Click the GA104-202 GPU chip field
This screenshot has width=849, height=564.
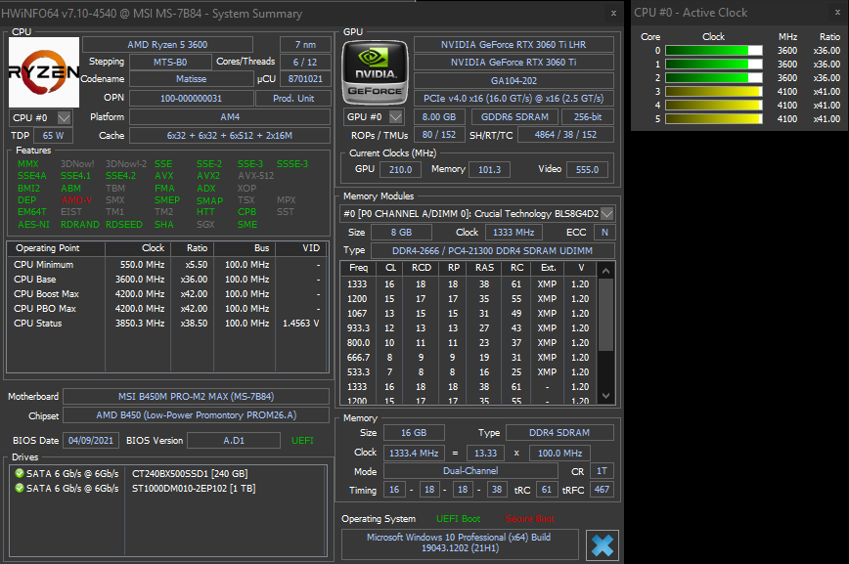pyautogui.click(x=514, y=81)
